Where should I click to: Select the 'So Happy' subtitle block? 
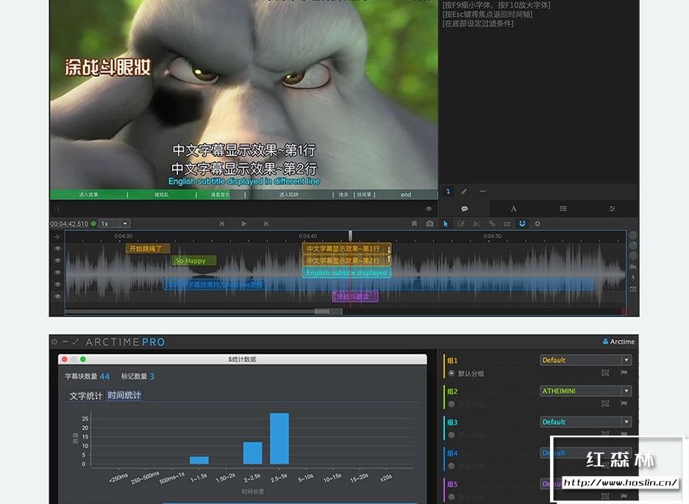194,260
